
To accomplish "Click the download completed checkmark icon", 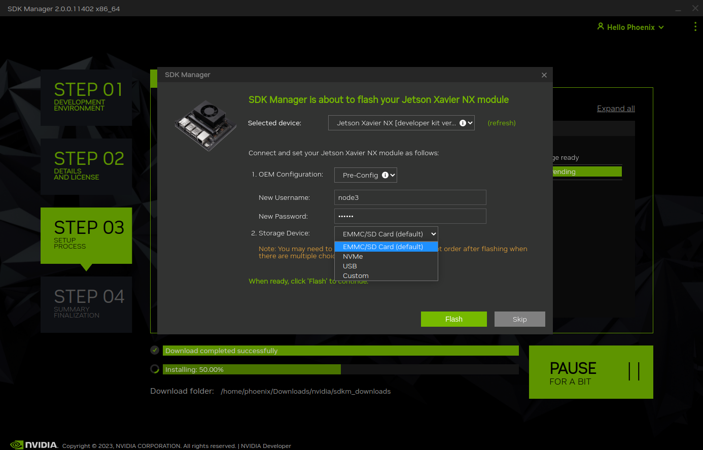I will (155, 350).
